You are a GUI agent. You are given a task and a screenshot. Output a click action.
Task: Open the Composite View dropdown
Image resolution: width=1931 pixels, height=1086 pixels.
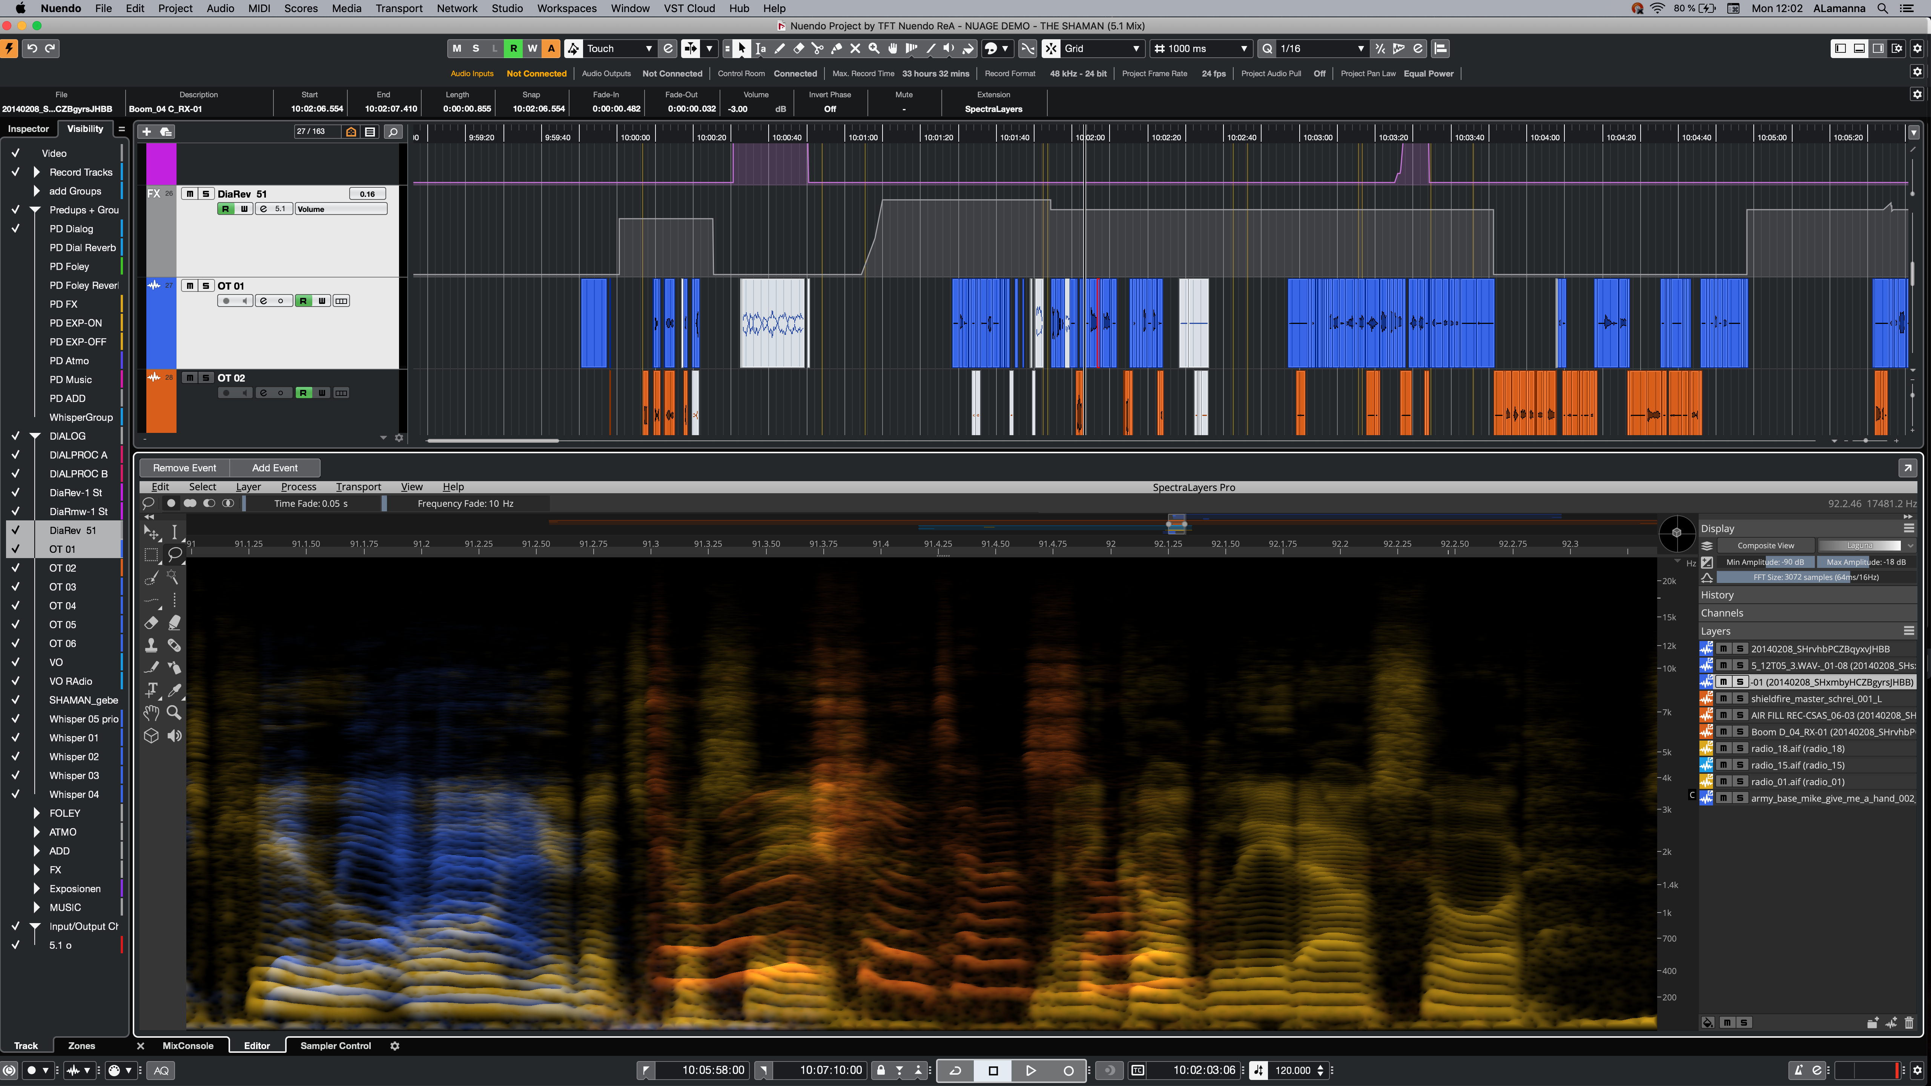pos(1765,546)
